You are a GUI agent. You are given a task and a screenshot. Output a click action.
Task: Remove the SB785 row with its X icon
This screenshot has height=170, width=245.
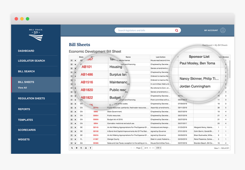tap(75, 108)
